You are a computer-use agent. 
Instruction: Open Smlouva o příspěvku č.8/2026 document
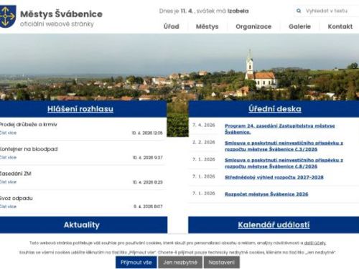pos(284,164)
